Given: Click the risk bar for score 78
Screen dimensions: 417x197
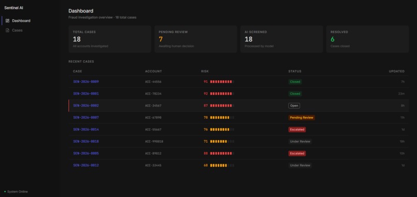Looking at the screenshot, I should (x=222, y=117).
